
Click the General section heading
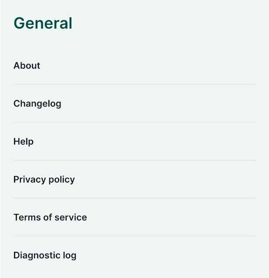(x=43, y=24)
